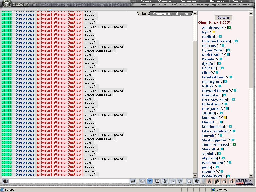Click the Выход menu item
The image size is (256, 192).
(x=237, y=1)
